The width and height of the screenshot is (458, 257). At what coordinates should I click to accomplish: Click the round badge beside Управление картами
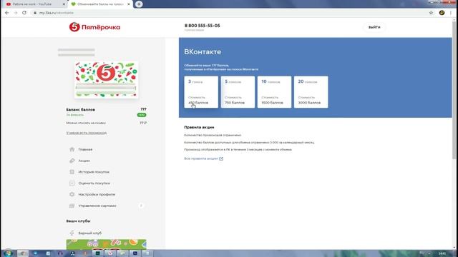coord(141,206)
